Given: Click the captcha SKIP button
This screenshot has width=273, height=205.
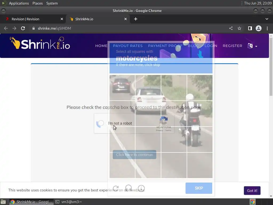Looking at the screenshot, I should click(x=199, y=188).
